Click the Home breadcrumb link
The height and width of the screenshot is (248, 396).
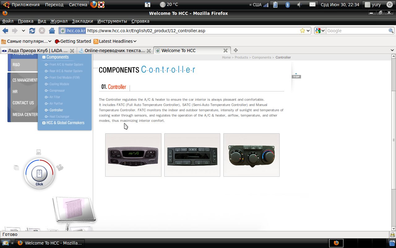click(x=226, y=57)
